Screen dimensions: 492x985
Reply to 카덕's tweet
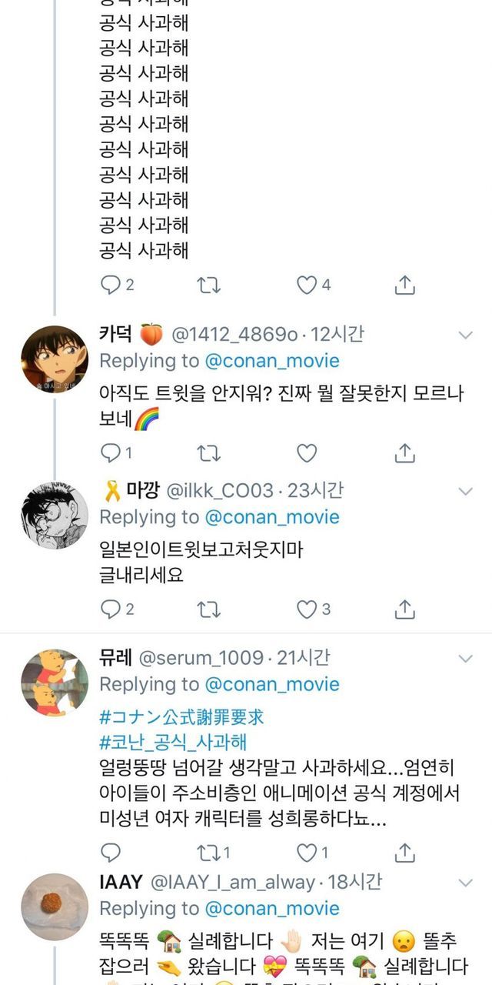[111, 453]
